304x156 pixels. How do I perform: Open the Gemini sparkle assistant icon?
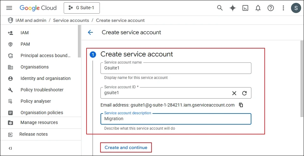pyautogui.click(x=232, y=8)
